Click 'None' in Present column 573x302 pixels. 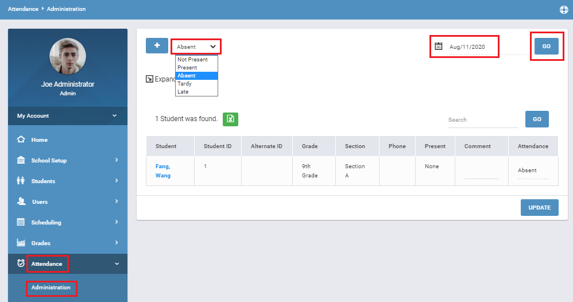[x=432, y=167]
